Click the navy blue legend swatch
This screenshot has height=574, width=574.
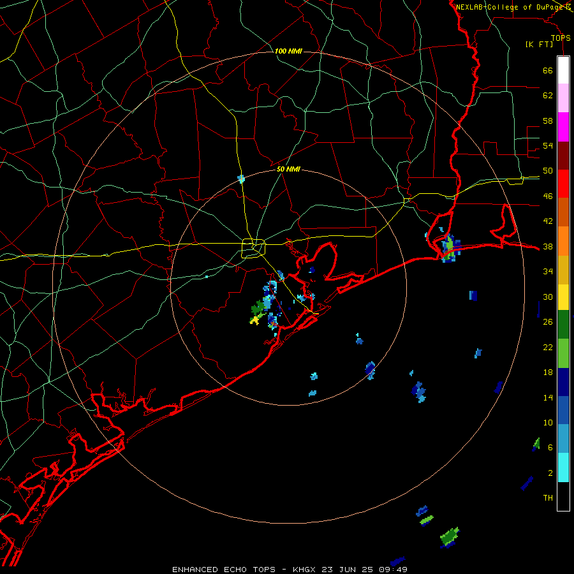pos(563,382)
